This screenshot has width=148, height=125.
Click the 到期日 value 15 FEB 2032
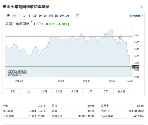pos(136,111)
